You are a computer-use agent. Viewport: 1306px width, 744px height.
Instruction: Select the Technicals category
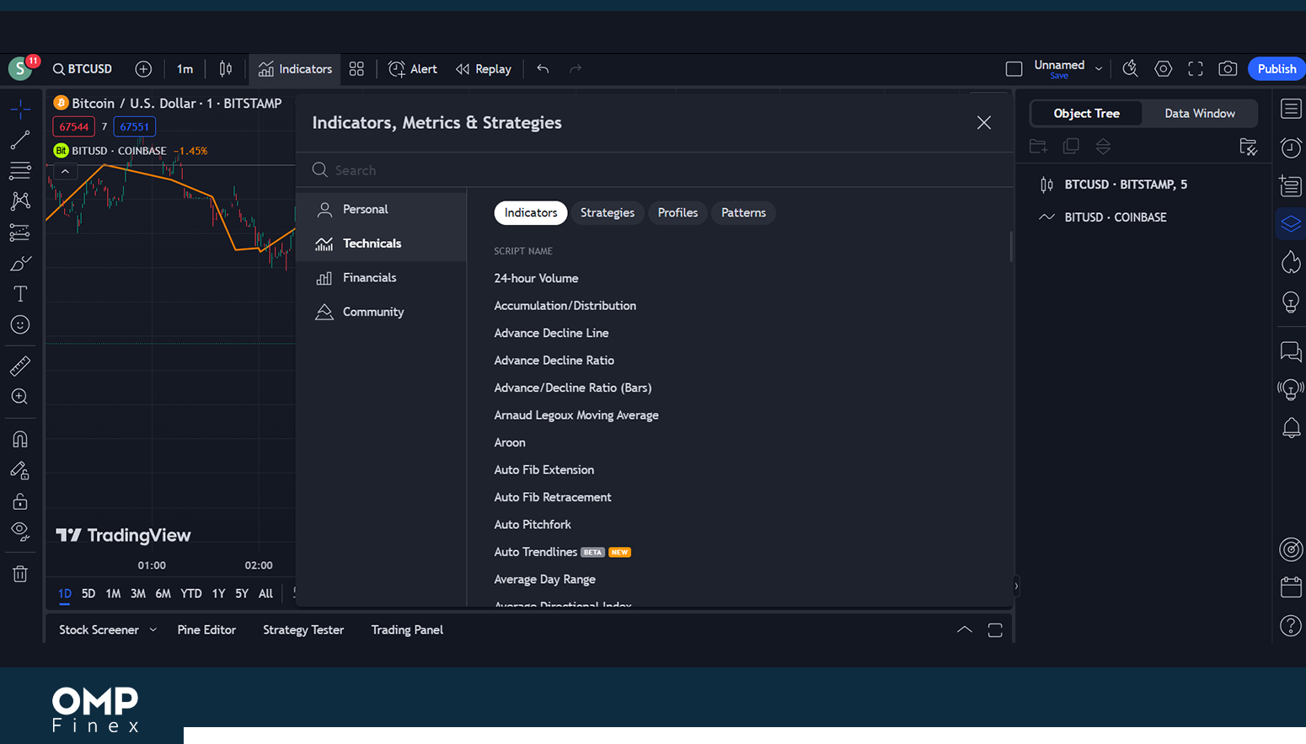click(x=381, y=244)
